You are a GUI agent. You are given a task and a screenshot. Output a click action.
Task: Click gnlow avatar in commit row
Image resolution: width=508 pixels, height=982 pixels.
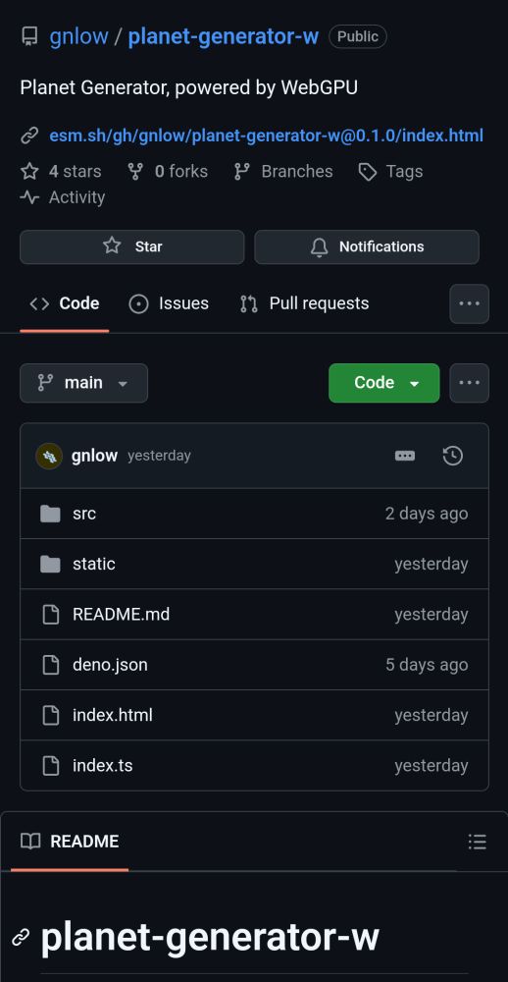[x=49, y=456]
